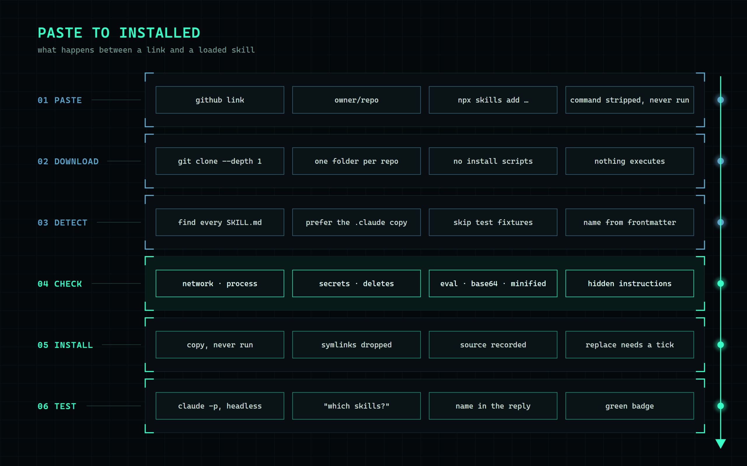747x466 pixels.
Task: Select 'find every SKILL.md' box
Action: coord(220,222)
